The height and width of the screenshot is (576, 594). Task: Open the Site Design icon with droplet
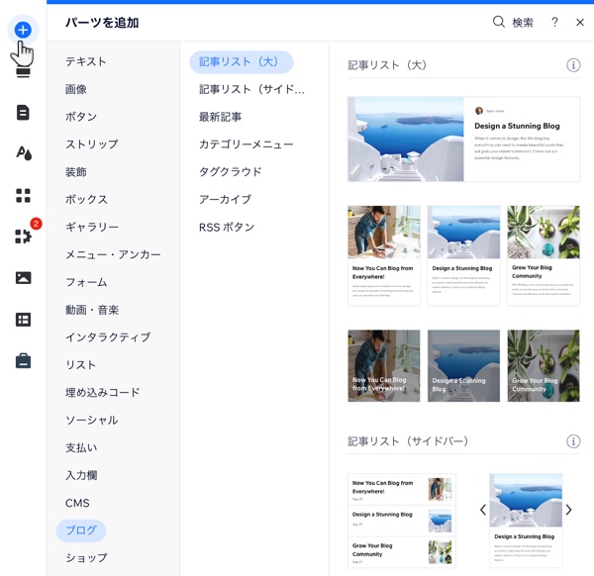24,153
